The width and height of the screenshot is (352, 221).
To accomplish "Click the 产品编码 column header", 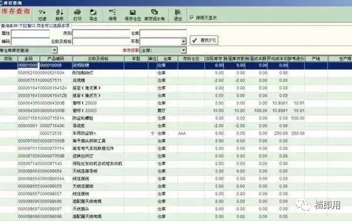I will [x=56, y=59].
